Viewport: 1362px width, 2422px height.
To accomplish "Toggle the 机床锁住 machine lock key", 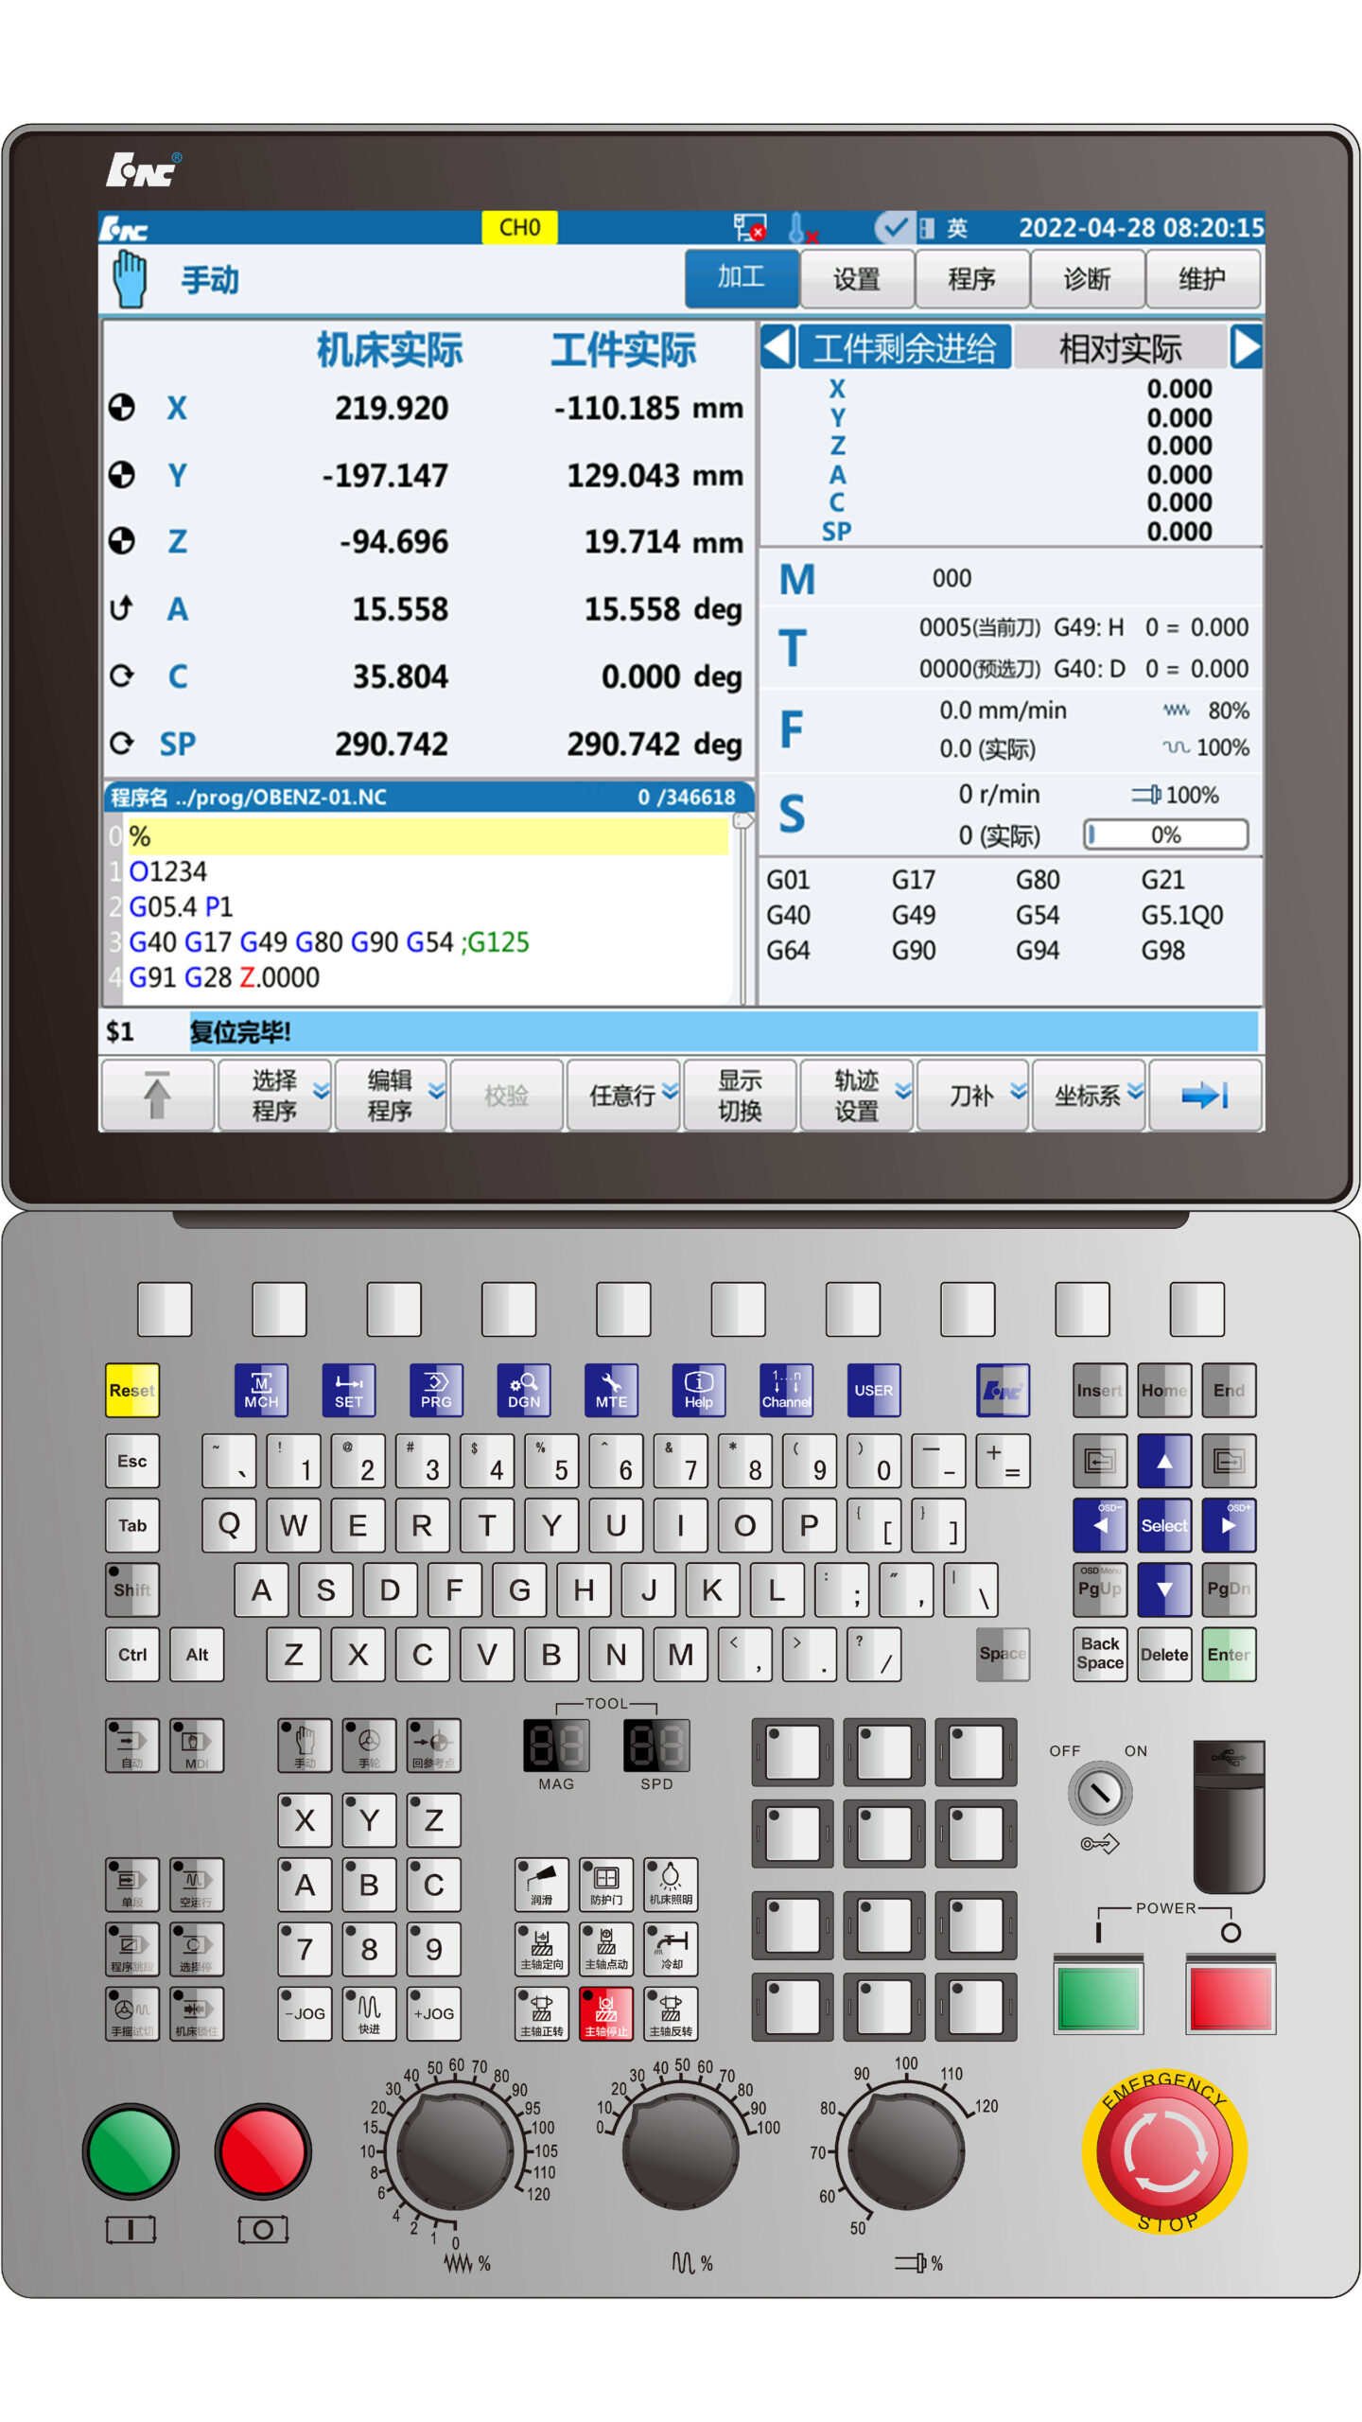I will [x=197, y=2013].
